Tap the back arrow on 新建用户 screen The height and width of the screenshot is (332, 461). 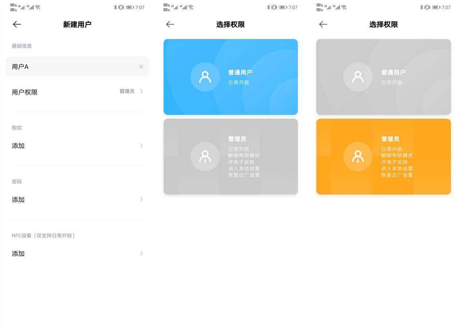tap(17, 24)
